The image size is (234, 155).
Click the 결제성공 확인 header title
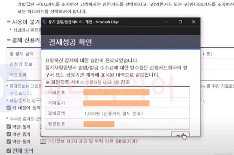pyautogui.click(x=70, y=42)
